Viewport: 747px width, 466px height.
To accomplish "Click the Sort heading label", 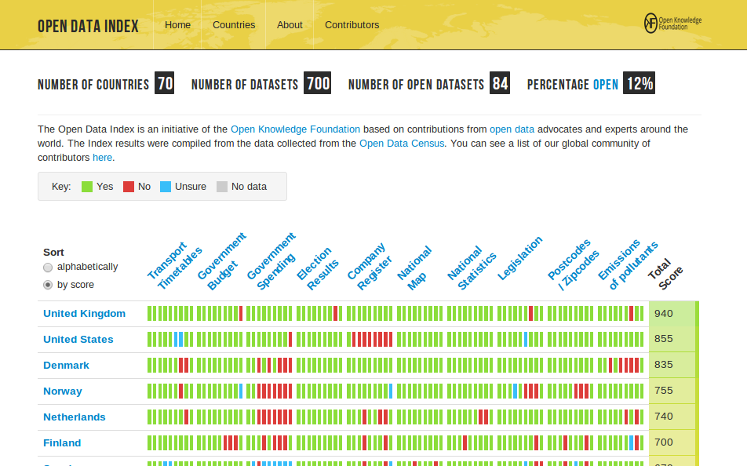I will tap(53, 252).
